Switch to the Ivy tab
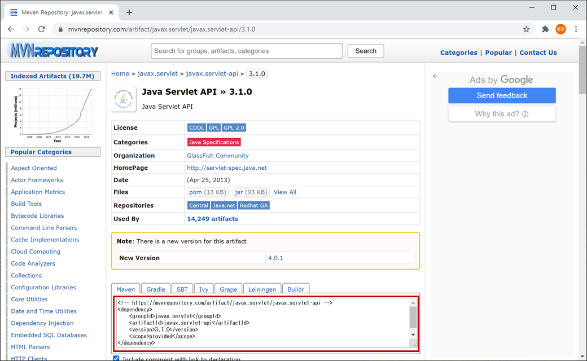The width and height of the screenshot is (587, 361). [204, 289]
